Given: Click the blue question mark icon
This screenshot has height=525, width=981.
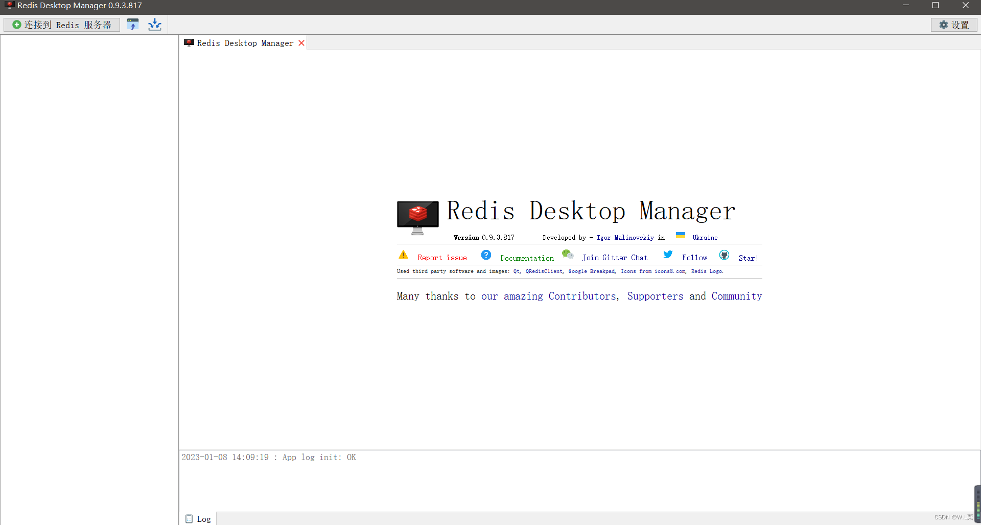Looking at the screenshot, I should click(486, 255).
